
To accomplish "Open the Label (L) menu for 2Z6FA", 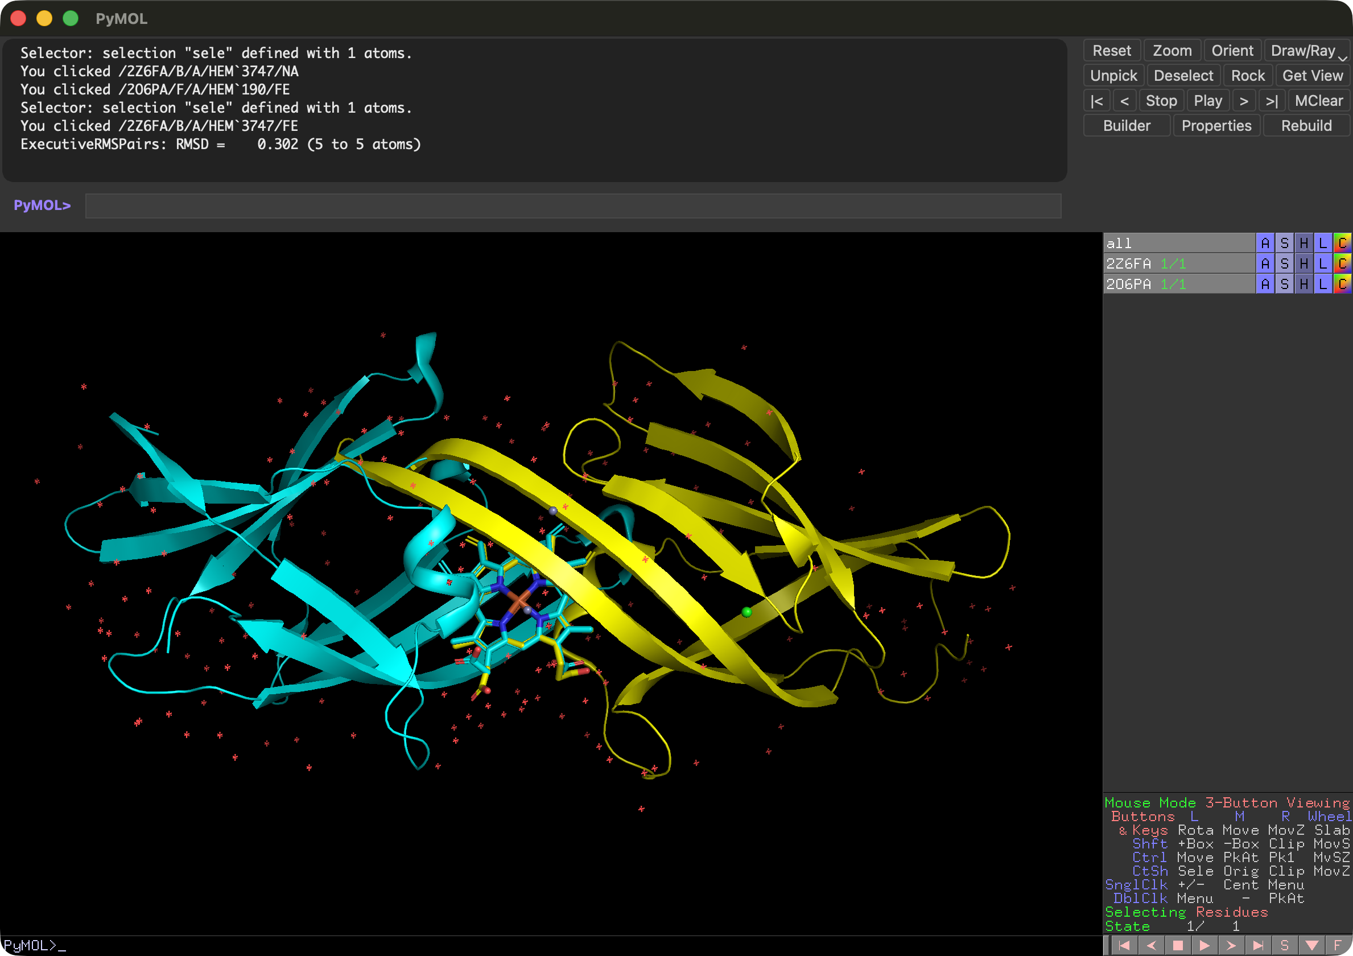I will pos(1323,263).
